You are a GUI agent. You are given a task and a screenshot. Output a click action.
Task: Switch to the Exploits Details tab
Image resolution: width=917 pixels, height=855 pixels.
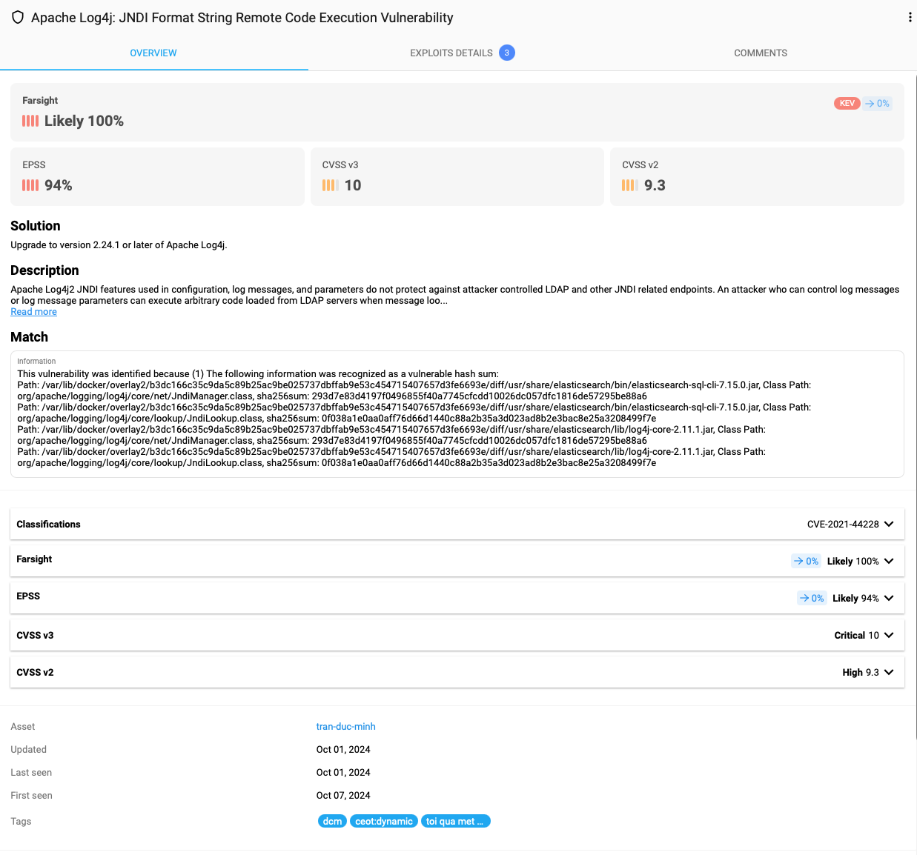coord(451,53)
